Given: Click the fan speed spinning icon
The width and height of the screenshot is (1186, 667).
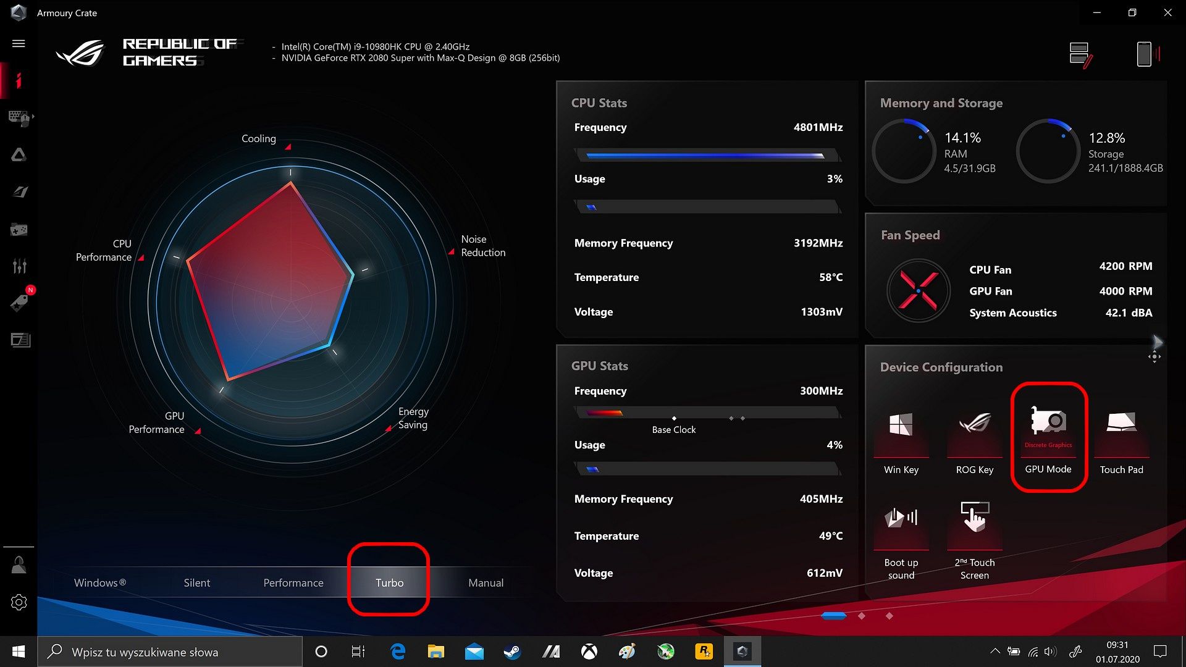Looking at the screenshot, I should point(919,290).
